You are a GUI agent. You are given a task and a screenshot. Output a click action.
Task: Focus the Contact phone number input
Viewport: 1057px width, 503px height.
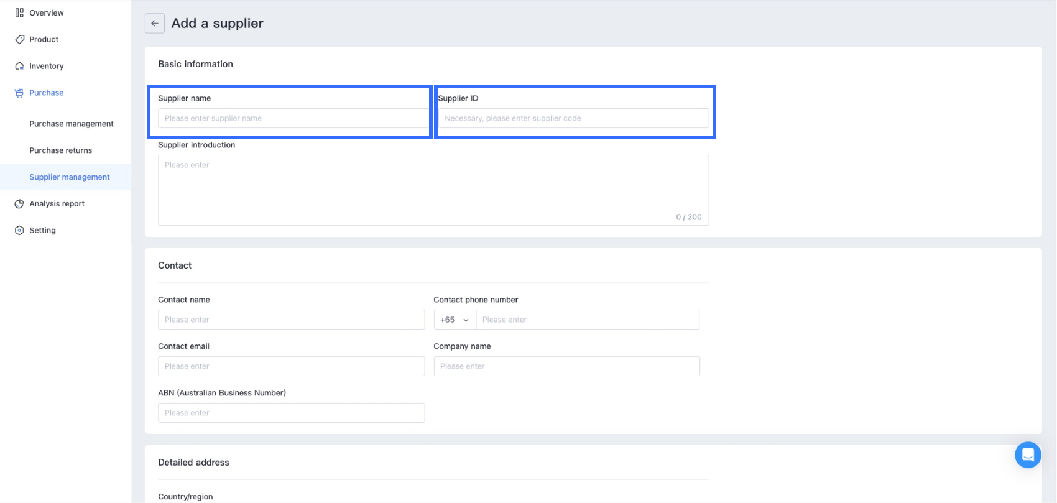(587, 320)
